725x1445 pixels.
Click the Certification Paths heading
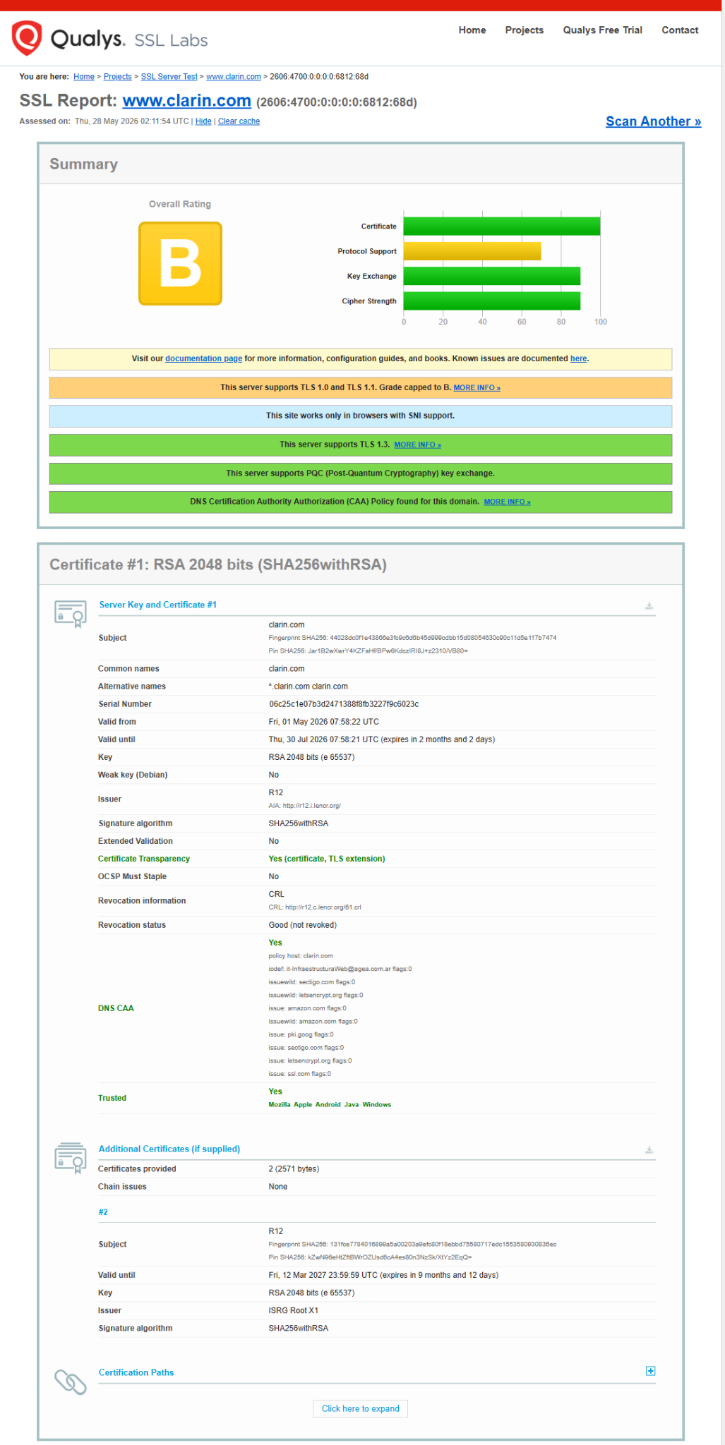point(136,1372)
